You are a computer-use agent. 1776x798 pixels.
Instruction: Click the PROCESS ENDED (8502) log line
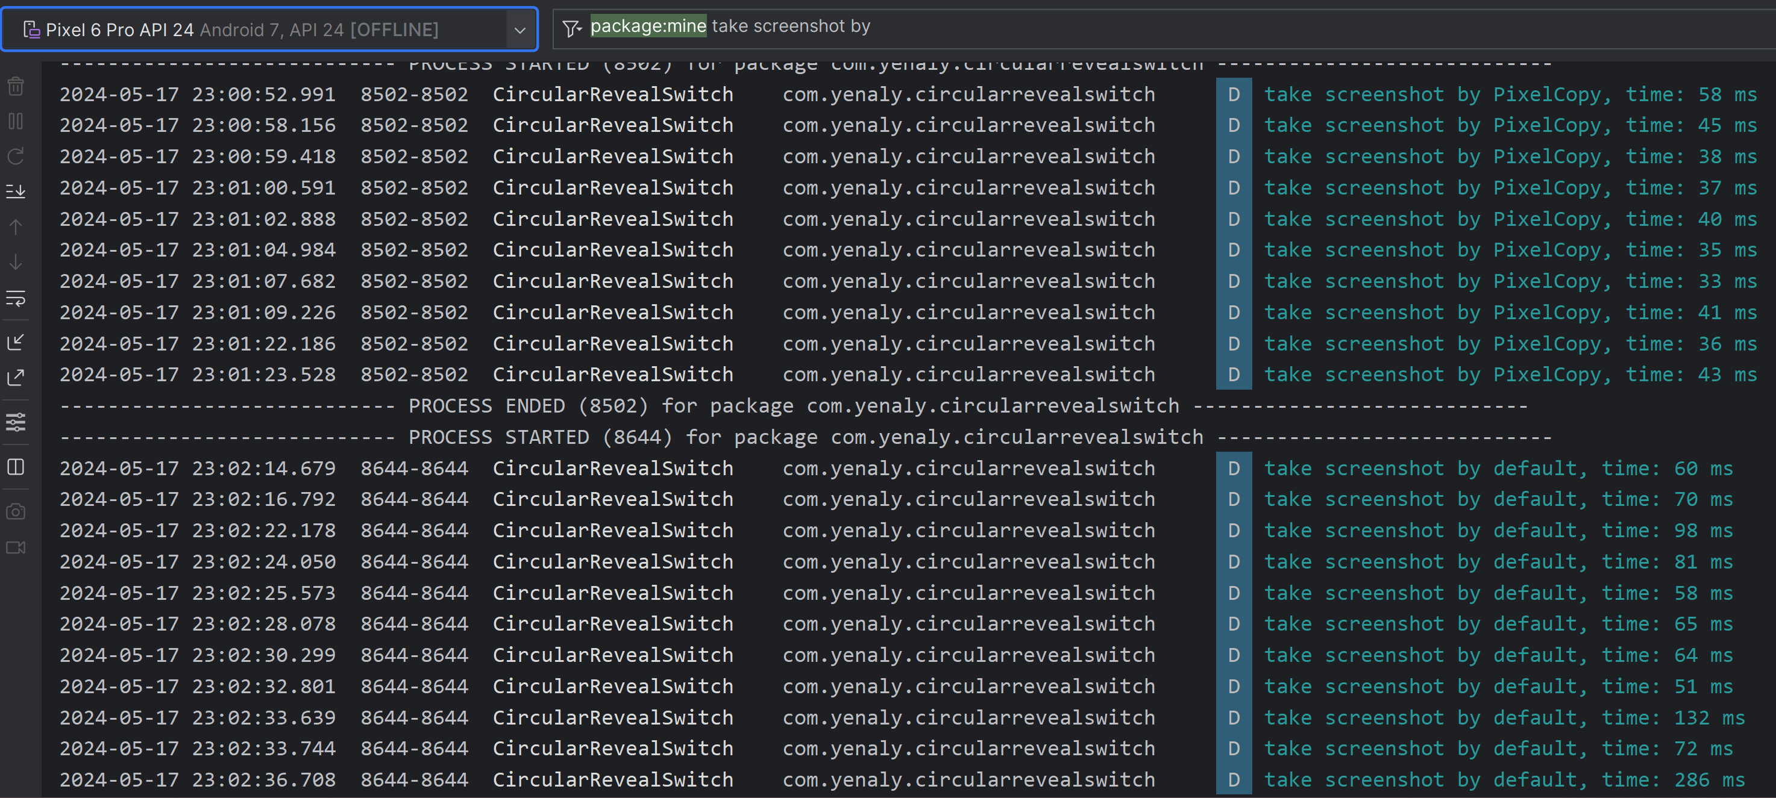793,406
